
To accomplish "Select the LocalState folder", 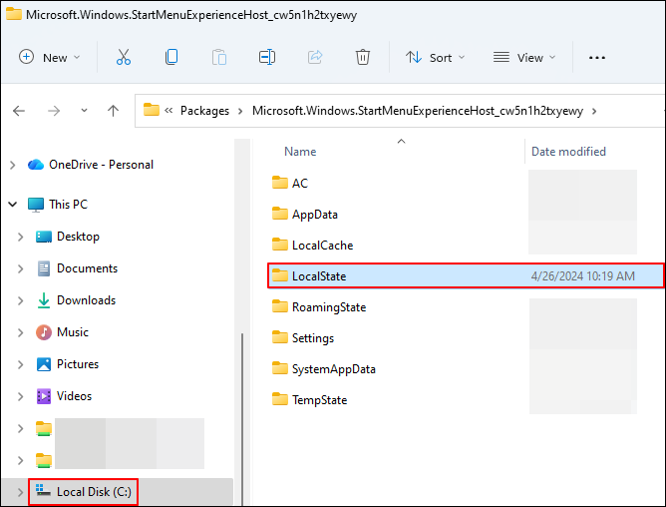I will 465,276.
